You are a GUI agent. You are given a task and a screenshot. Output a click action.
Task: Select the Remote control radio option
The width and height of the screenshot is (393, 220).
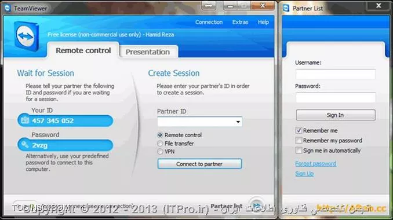click(160, 135)
